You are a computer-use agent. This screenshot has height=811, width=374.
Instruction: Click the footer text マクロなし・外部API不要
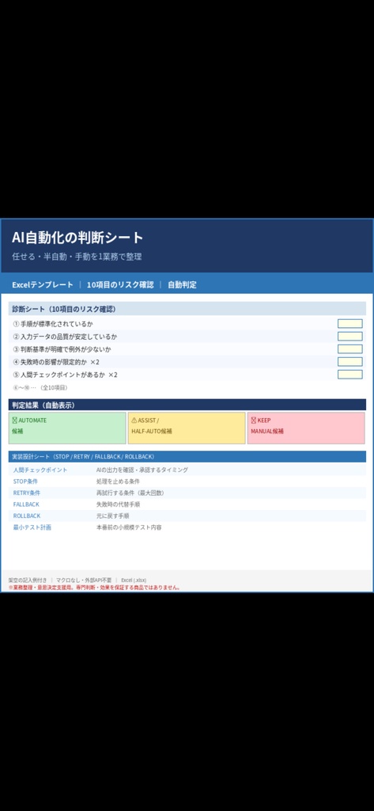tap(84, 581)
